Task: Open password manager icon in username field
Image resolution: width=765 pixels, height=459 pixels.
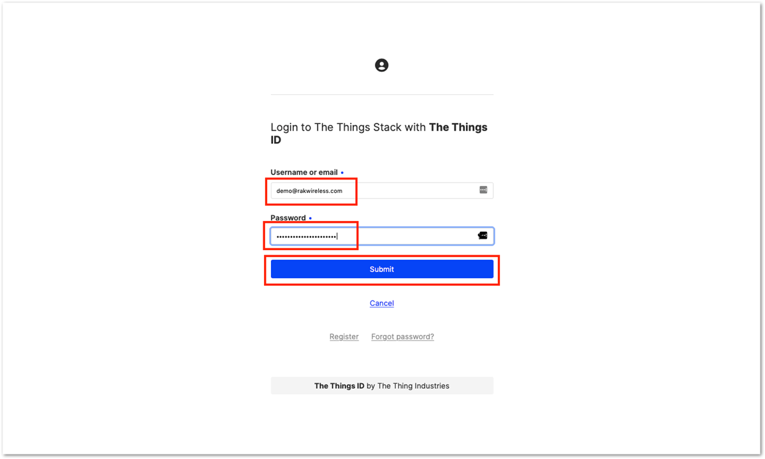Action: pyautogui.click(x=483, y=190)
